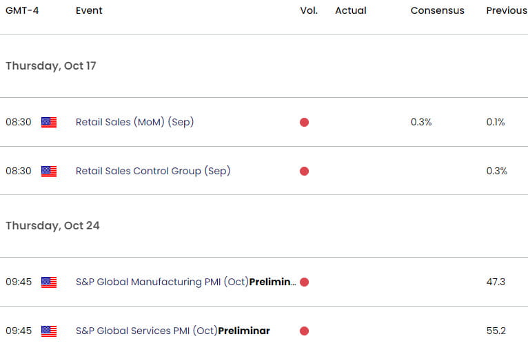Click the US flag beside Retail Sales (MoM)
The image size is (528, 352).
coord(49,122)
